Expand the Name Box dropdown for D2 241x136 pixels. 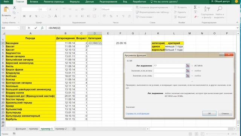[x=18, y=28]
